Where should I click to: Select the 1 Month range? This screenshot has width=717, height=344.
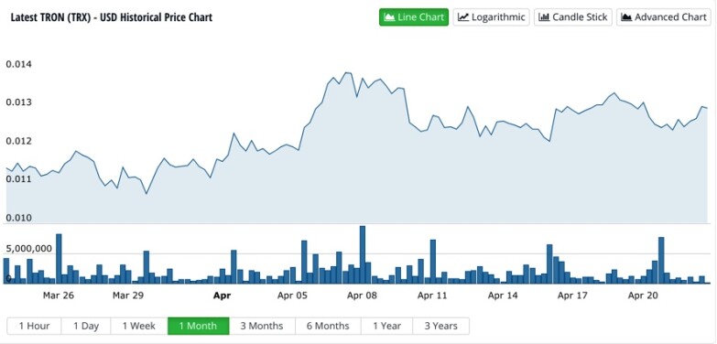coord(199,327)
